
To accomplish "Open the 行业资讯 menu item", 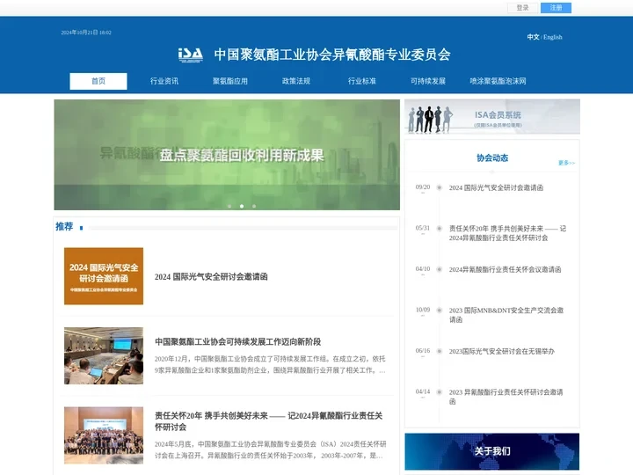I will 164,81.
